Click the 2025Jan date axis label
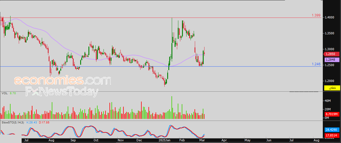This screenshot has height=143, width=341. [164, 140]
